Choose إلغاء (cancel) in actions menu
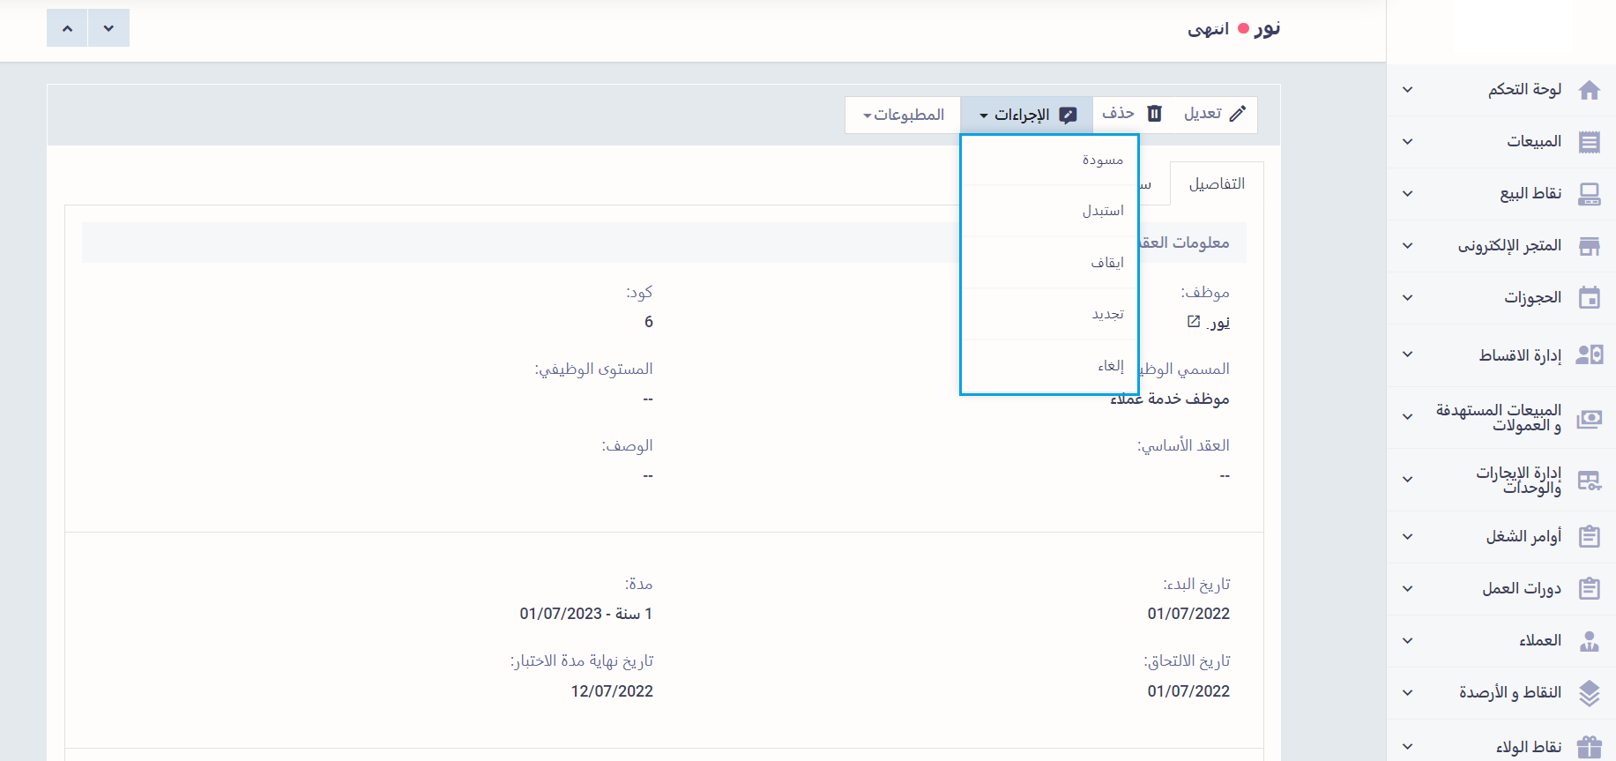1616x761 pixels. point(1110,366)
